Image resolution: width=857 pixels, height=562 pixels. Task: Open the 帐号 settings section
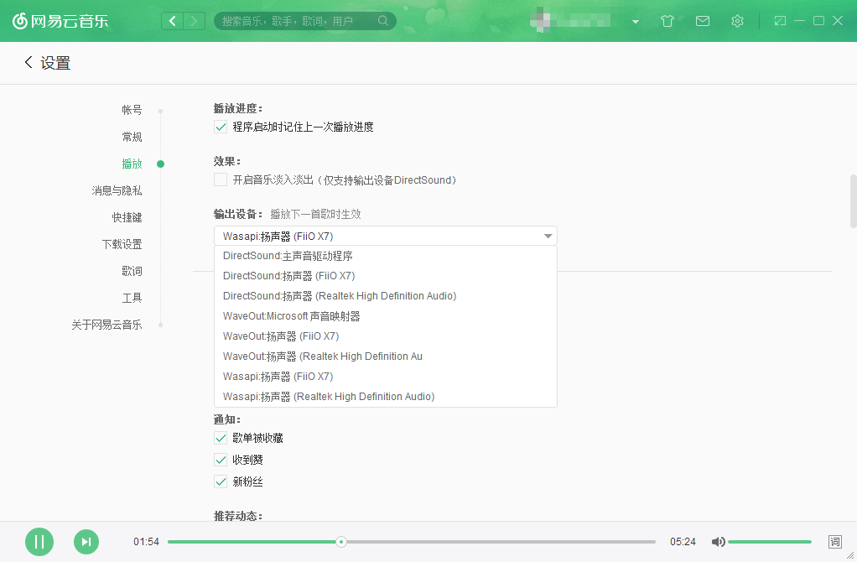pos(132,110)
